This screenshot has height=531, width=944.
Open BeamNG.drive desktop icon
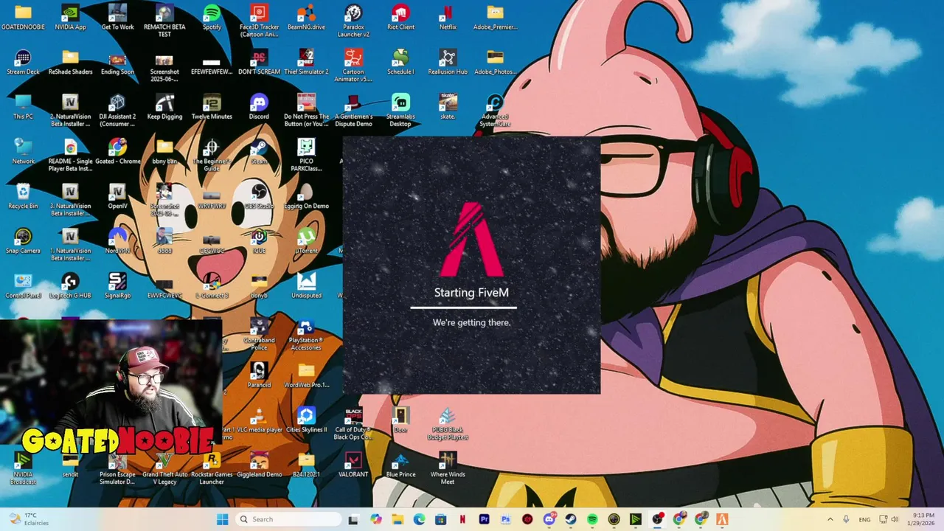[x=306, y=17]
